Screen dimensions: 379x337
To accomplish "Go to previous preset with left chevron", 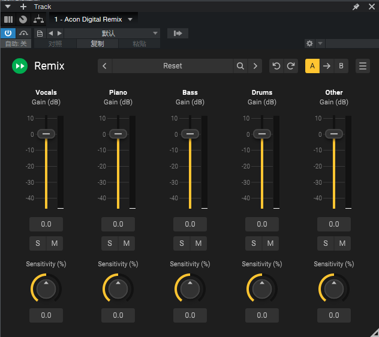I will [x=105, y=66].
